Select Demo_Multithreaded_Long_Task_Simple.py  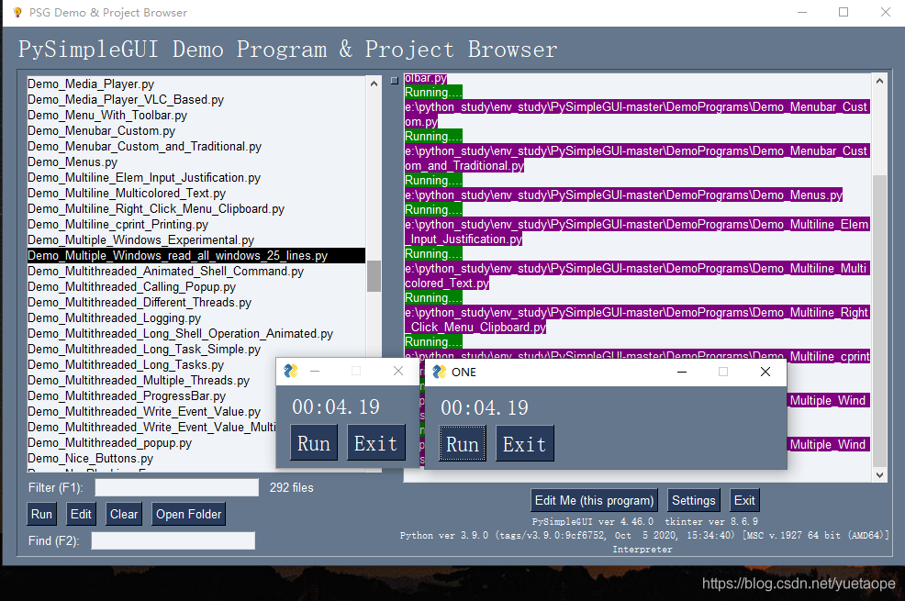click(196, 349)
